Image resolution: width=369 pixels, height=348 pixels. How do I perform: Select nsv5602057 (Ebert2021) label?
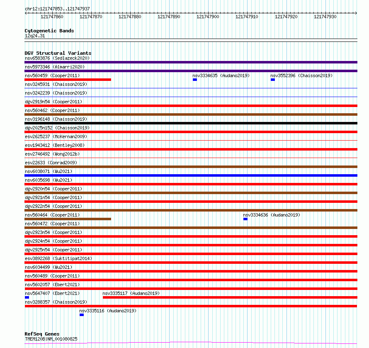pyautogui.click(x=52, y=285)
